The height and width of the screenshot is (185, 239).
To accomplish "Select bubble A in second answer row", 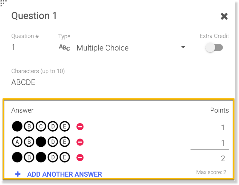I will coord(17,142).
